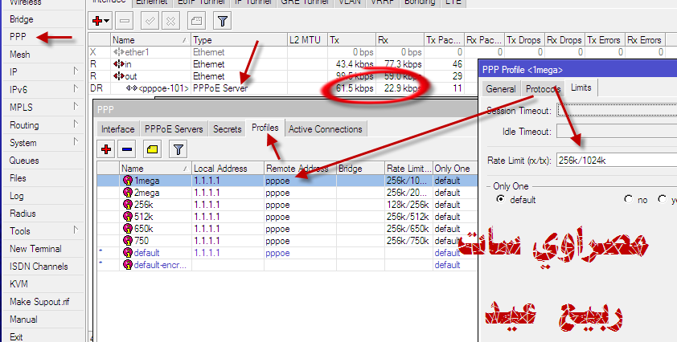
Task: Comment on PPP profile with yellow note button
Action: pos(153,149)
